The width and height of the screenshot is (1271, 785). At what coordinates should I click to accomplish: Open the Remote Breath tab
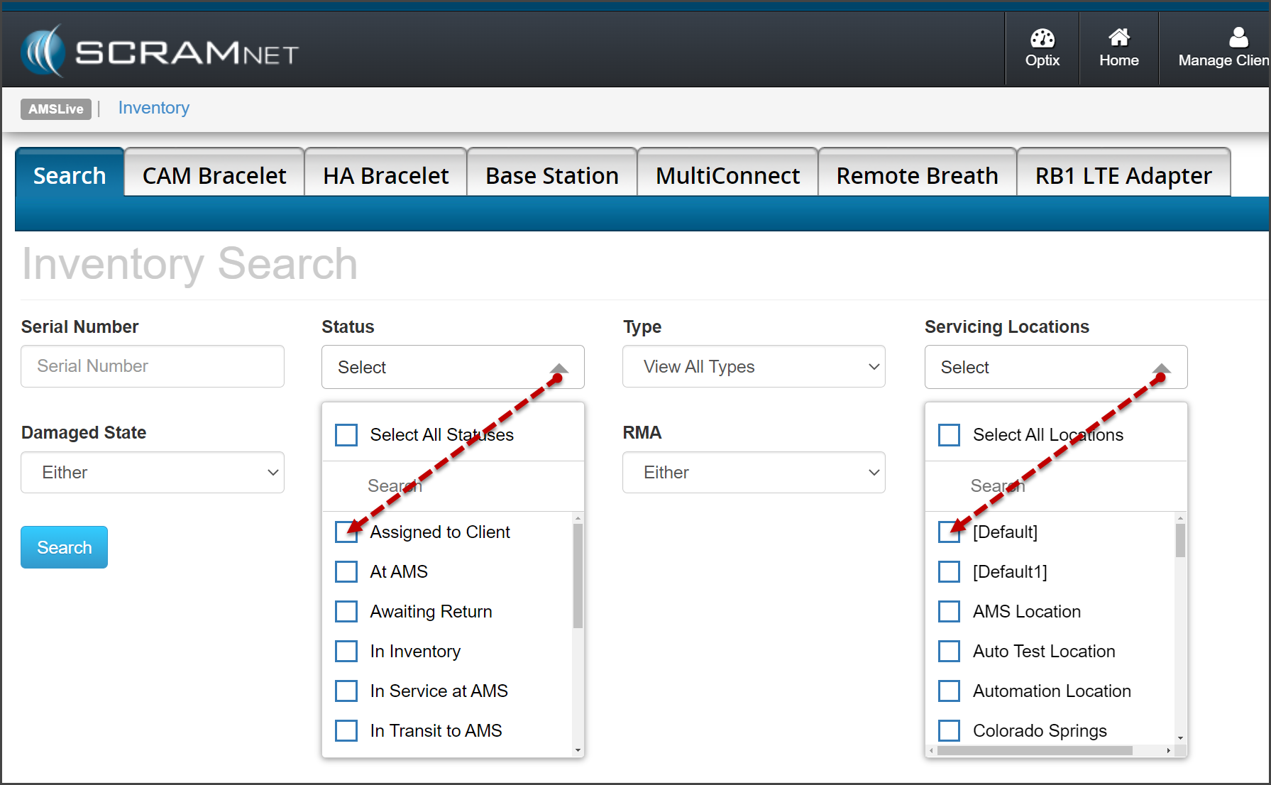pyautogui.click(x=917, y=175)
